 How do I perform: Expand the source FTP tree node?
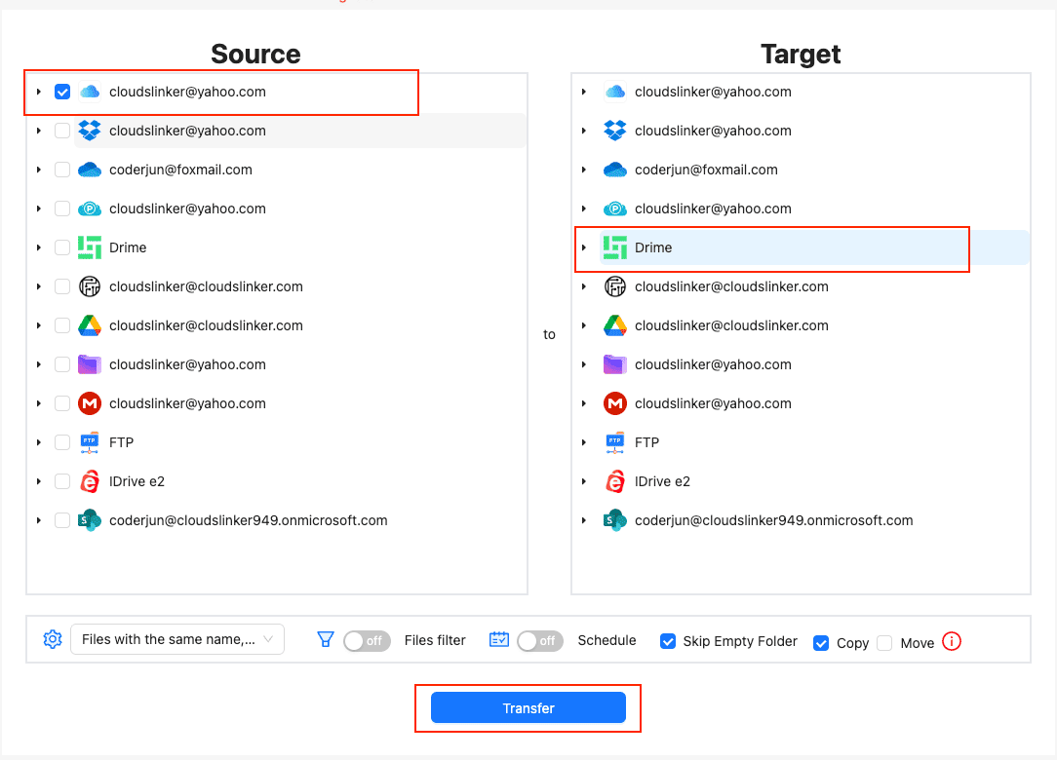point(38,442)
